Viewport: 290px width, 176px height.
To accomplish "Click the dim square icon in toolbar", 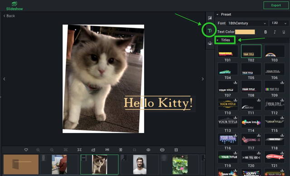I will click(x=135, y=150).
